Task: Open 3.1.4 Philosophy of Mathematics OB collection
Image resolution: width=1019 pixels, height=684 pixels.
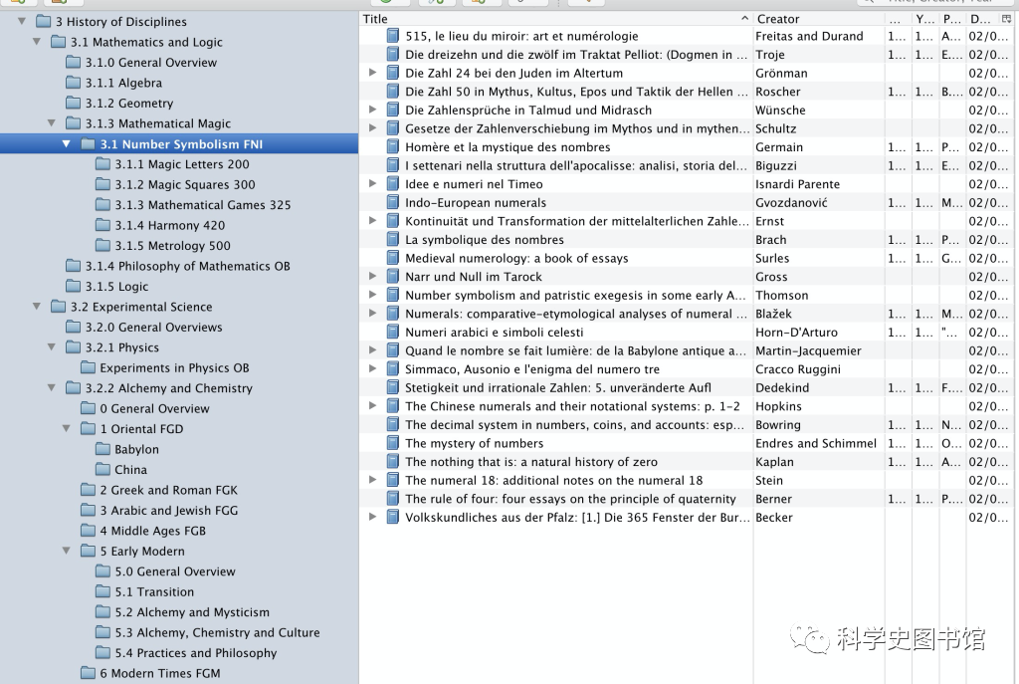Action: tap(187, 266)
